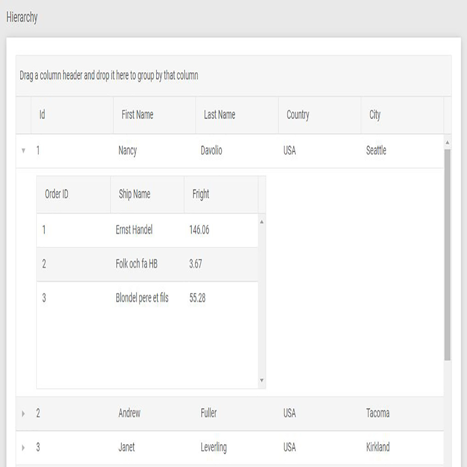Sort by the Last Name column header
Viewport: 467px width, 467px height.
pos(237,115)
